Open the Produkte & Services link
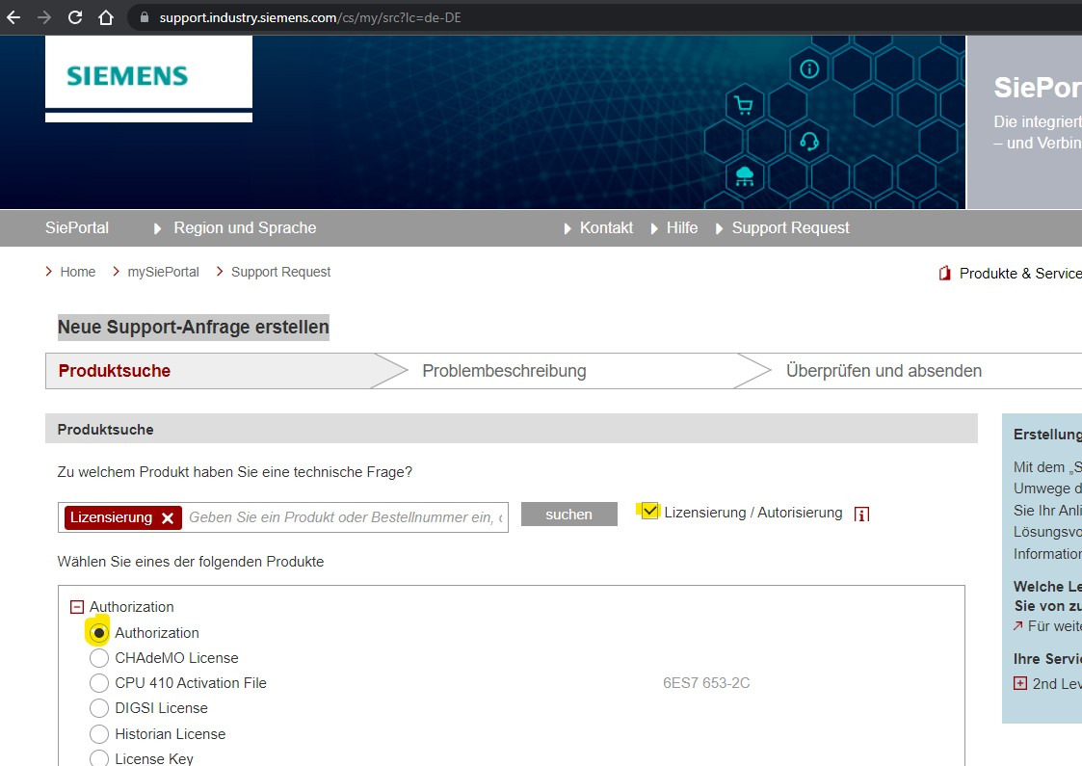Viewport: 1082px width, 766px height. 1020,274
